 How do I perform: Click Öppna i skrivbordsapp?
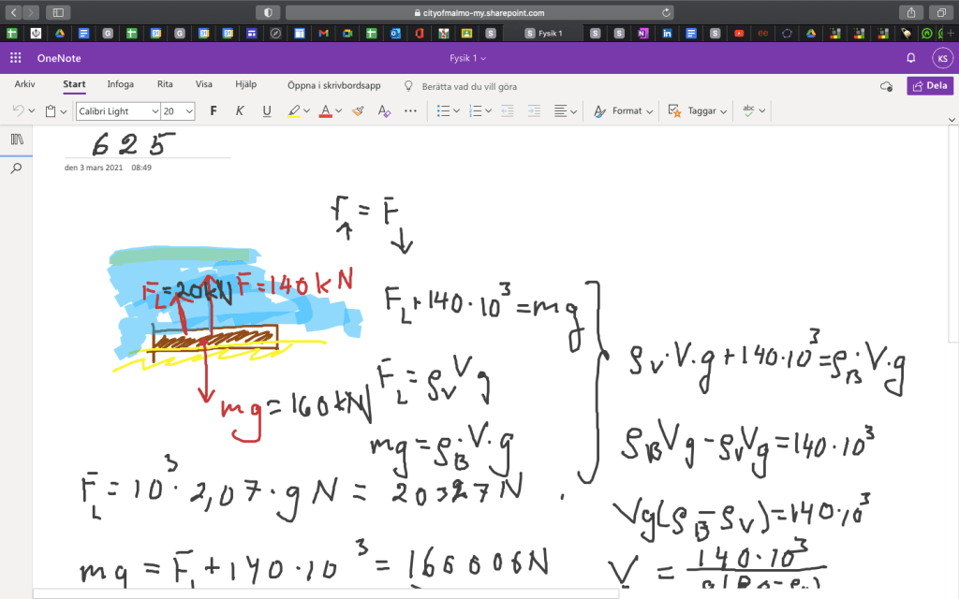click(333, 85)
